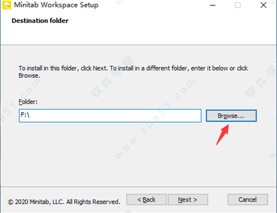Continue the installation with Next >
The height and width of the screenshot is (213, 277).
tap(188, 200)
